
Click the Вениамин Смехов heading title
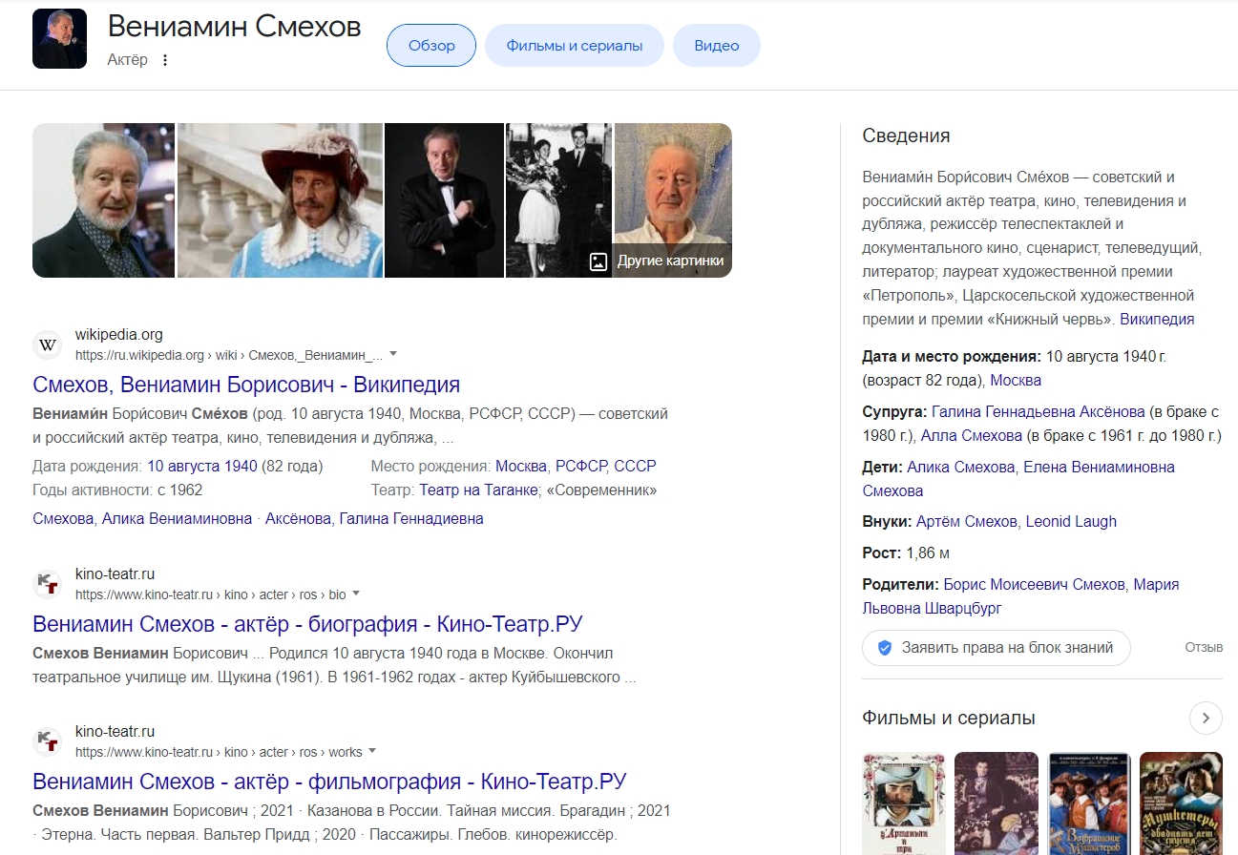tap(234, 27)
